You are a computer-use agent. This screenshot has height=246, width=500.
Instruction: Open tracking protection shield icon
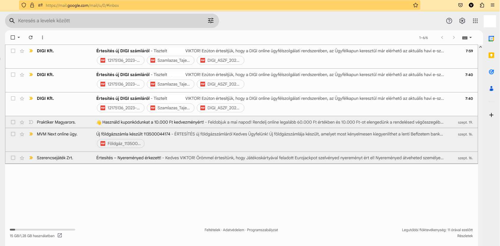(24, 5)
